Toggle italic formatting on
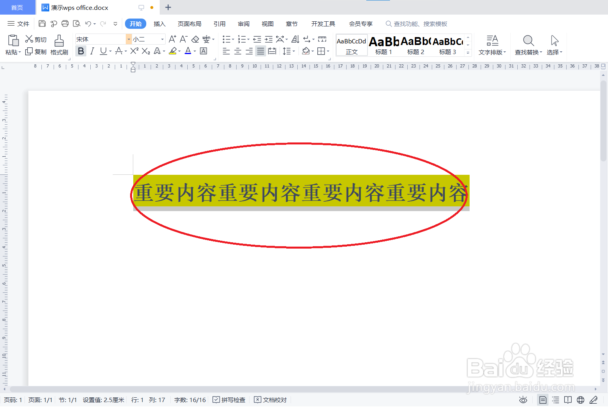The width and height of the screenshot is (608, 408). pyautogui.click(x=92, y=51)
